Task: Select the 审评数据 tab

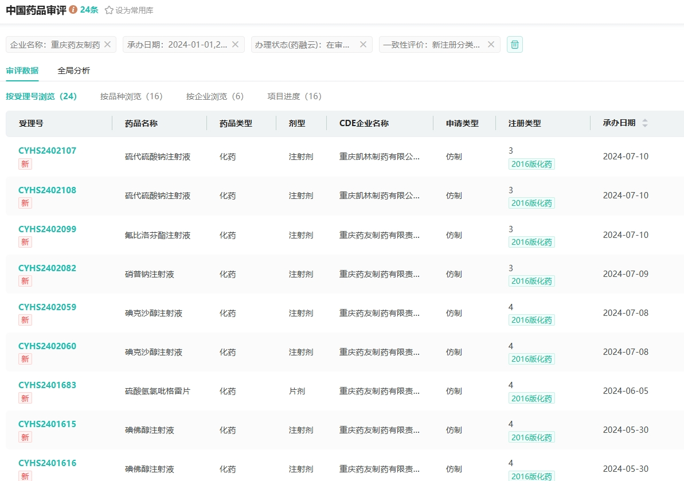Action: coord(22,71)
